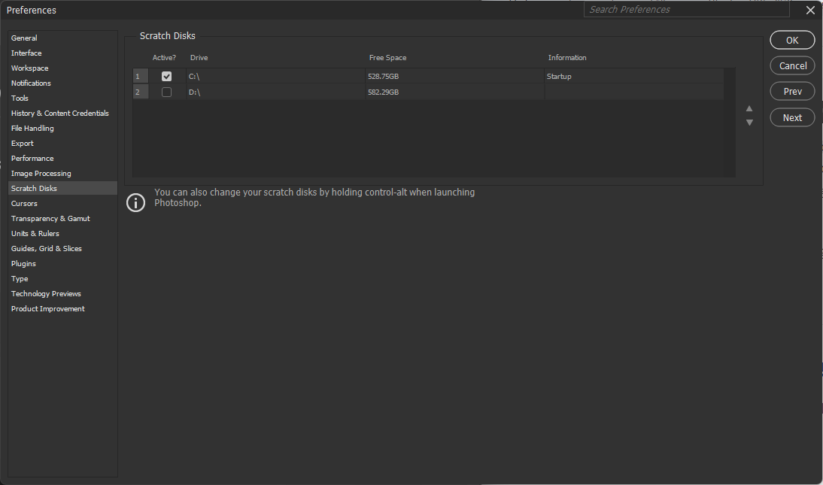Click the Information column header

[567, 58]
